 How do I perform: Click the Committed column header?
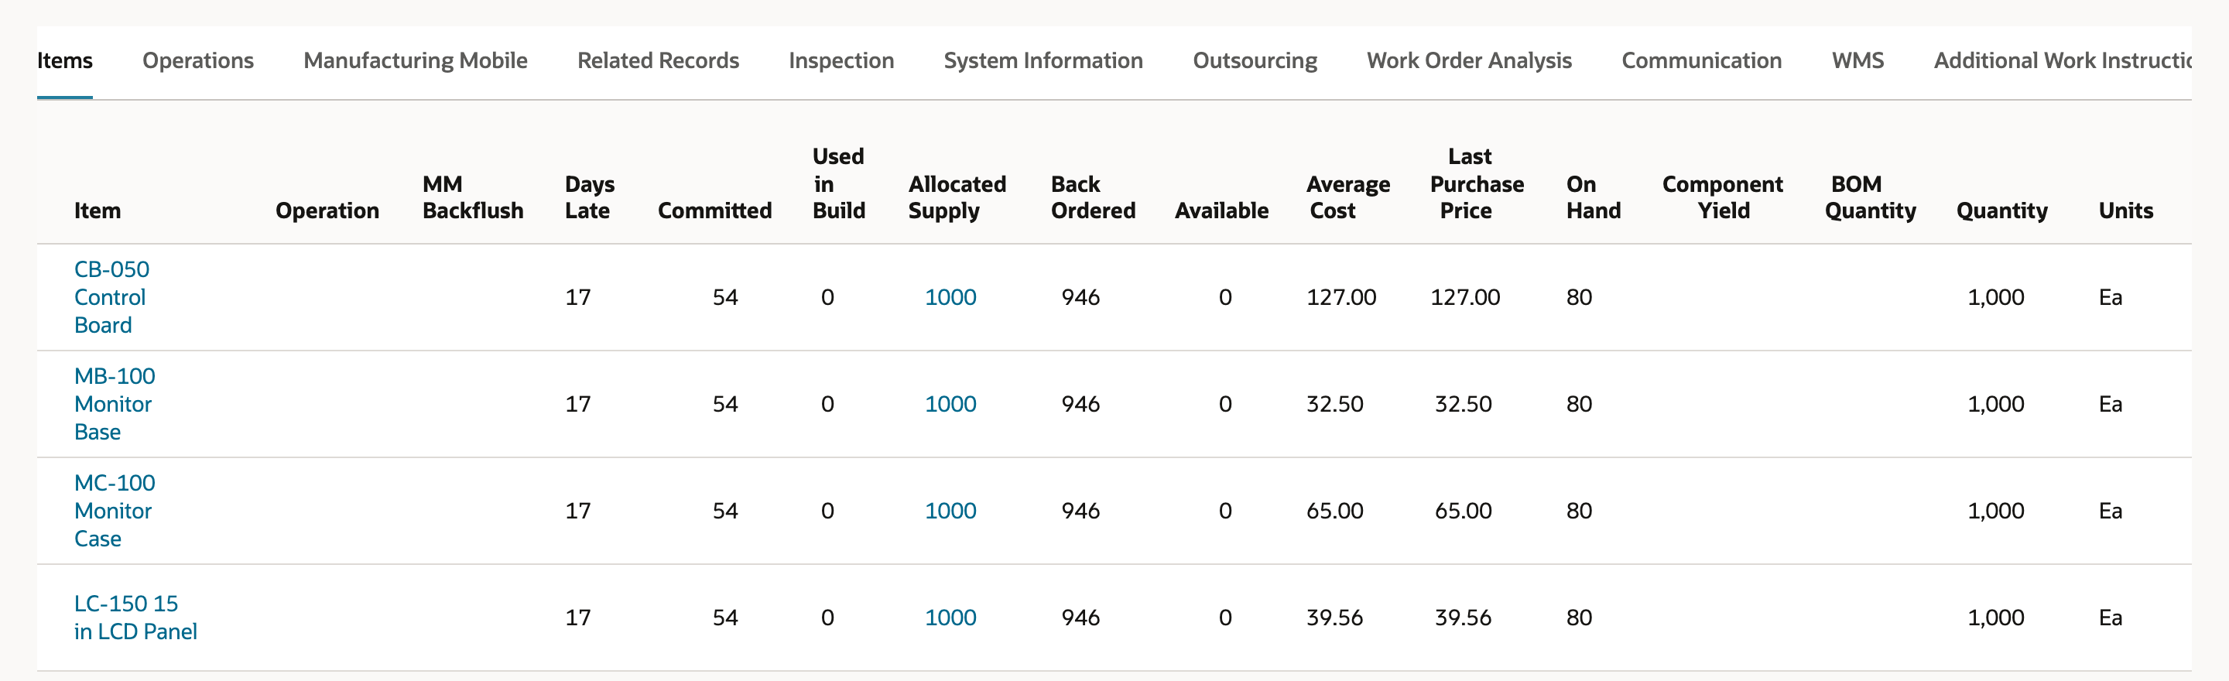[714, 210]
